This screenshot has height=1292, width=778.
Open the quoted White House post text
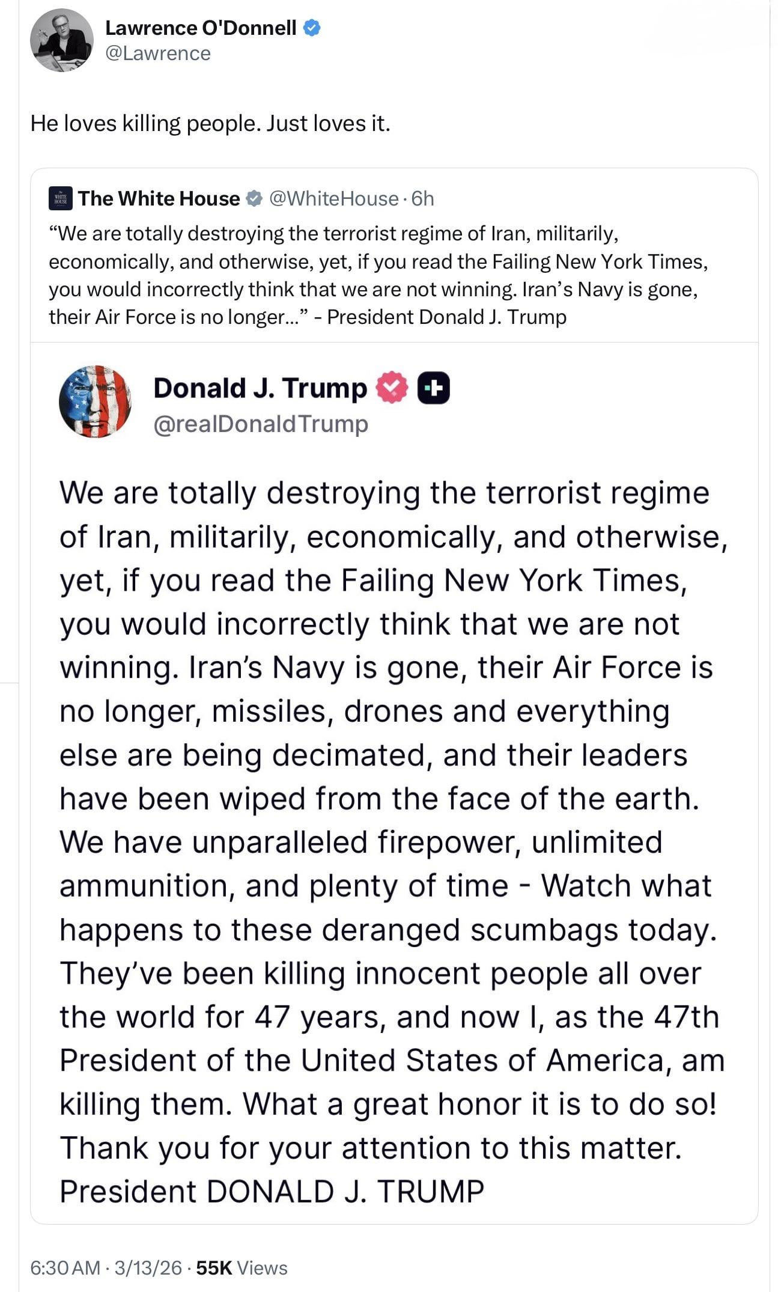click(372, 275)
